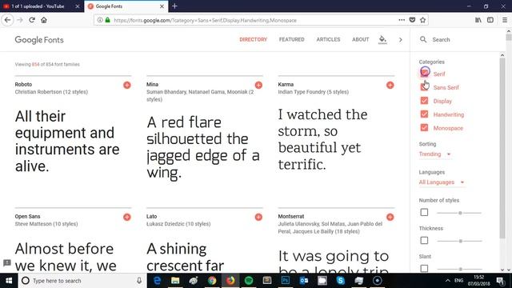The height and width of the screenshot is (288, 512).
Task: Reload the Google Fonts page
Action: point(32,20)
